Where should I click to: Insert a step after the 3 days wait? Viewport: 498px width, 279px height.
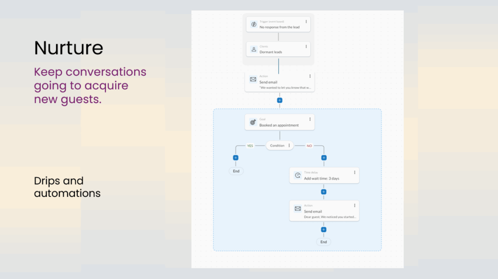click(324, 192)
